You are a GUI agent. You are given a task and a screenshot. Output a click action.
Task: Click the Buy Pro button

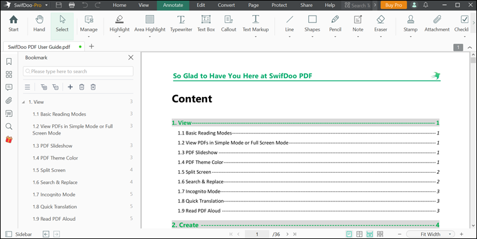(x=394, y=5)
